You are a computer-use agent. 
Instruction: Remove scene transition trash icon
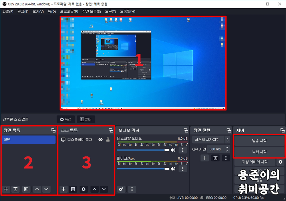pyautogui.click(x=215, y=158)
